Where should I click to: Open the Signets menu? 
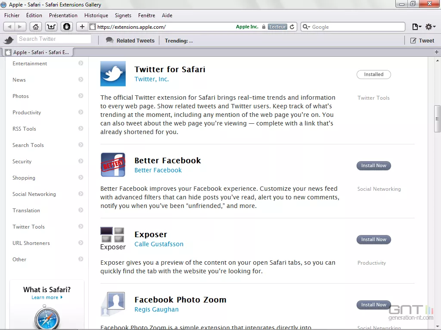tap(123, 15)
